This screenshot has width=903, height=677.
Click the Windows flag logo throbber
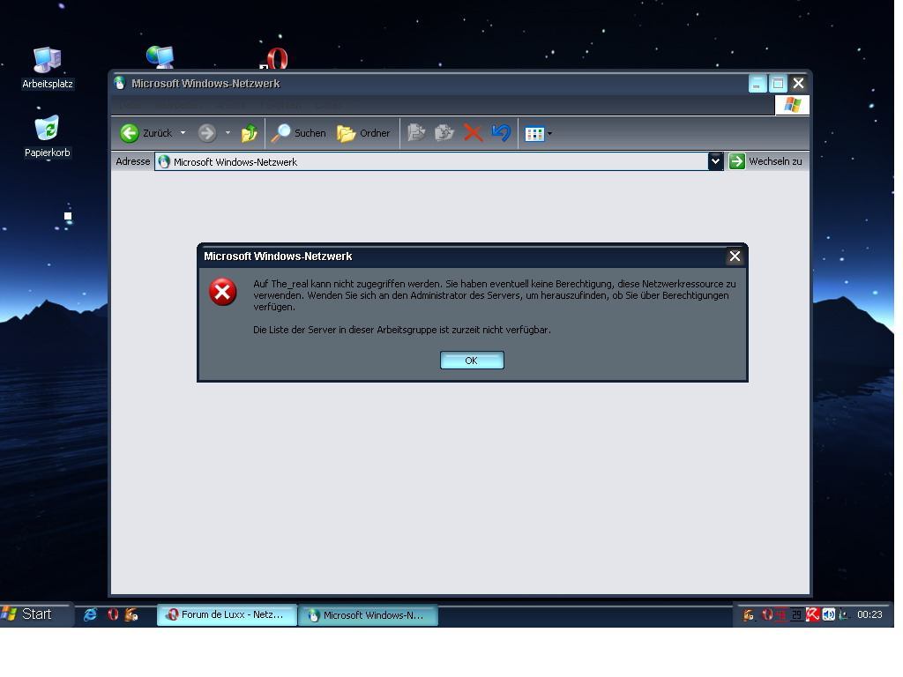[793, 105]
